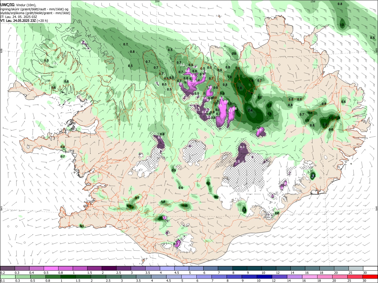Click the '15W' longitude label

313,1
